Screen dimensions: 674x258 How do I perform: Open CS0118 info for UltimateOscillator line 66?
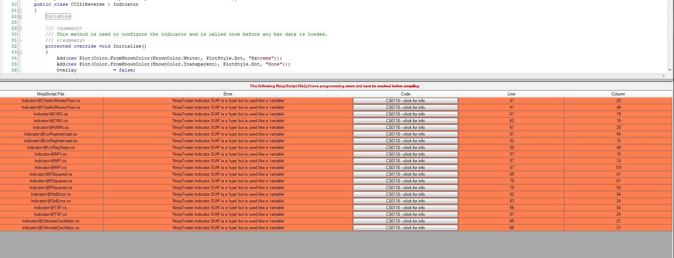pyautogui.click(x=405, y=228)
